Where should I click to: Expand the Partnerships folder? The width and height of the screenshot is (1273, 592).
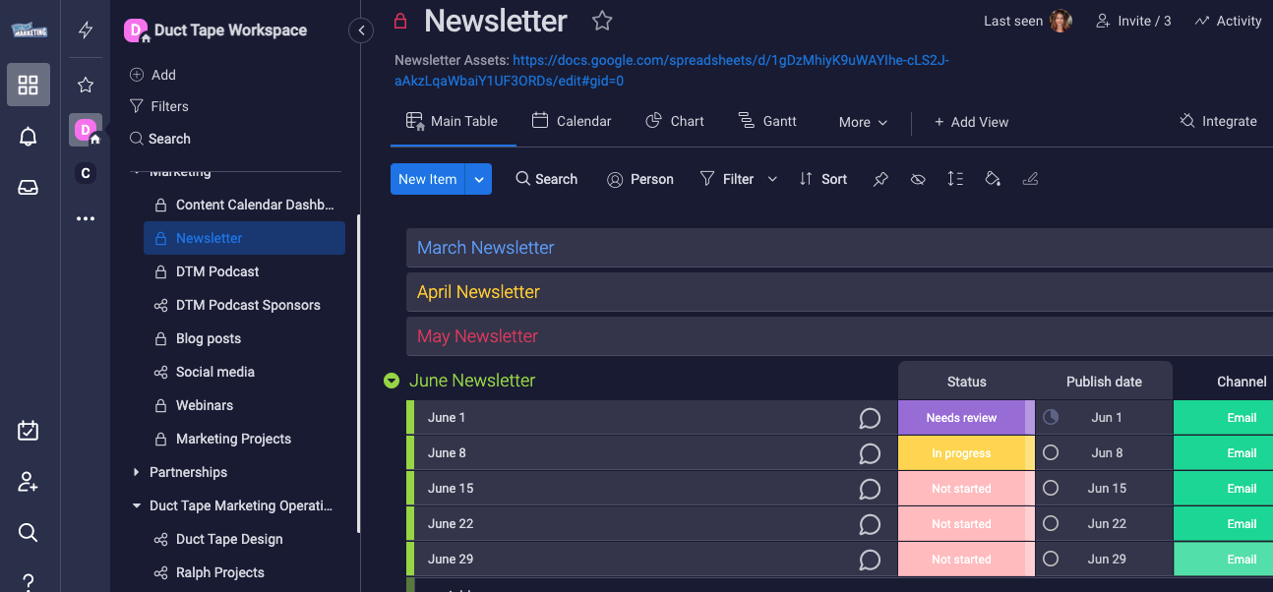pyautogui.click(x=137, y=472)
